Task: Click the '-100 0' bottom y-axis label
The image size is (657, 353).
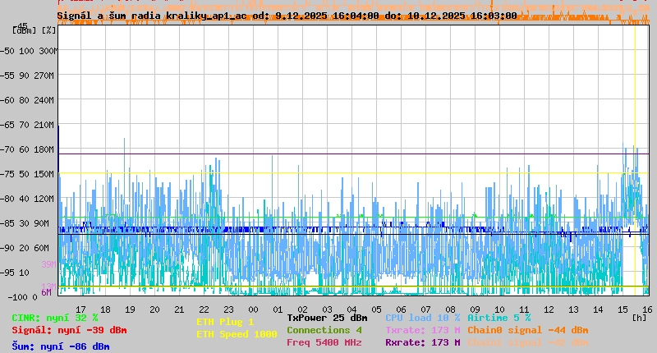Action: tap(23, 297)
